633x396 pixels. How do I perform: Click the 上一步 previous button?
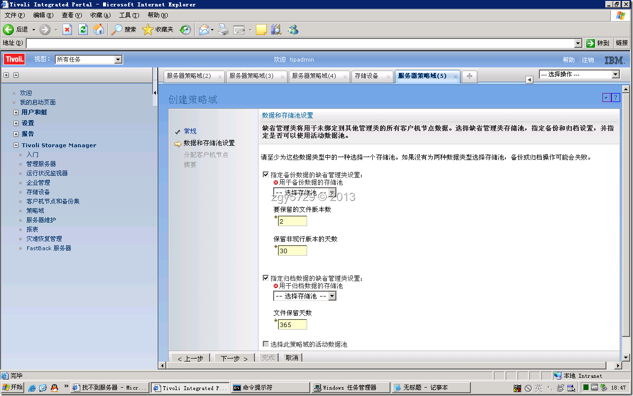pos(190,358)
